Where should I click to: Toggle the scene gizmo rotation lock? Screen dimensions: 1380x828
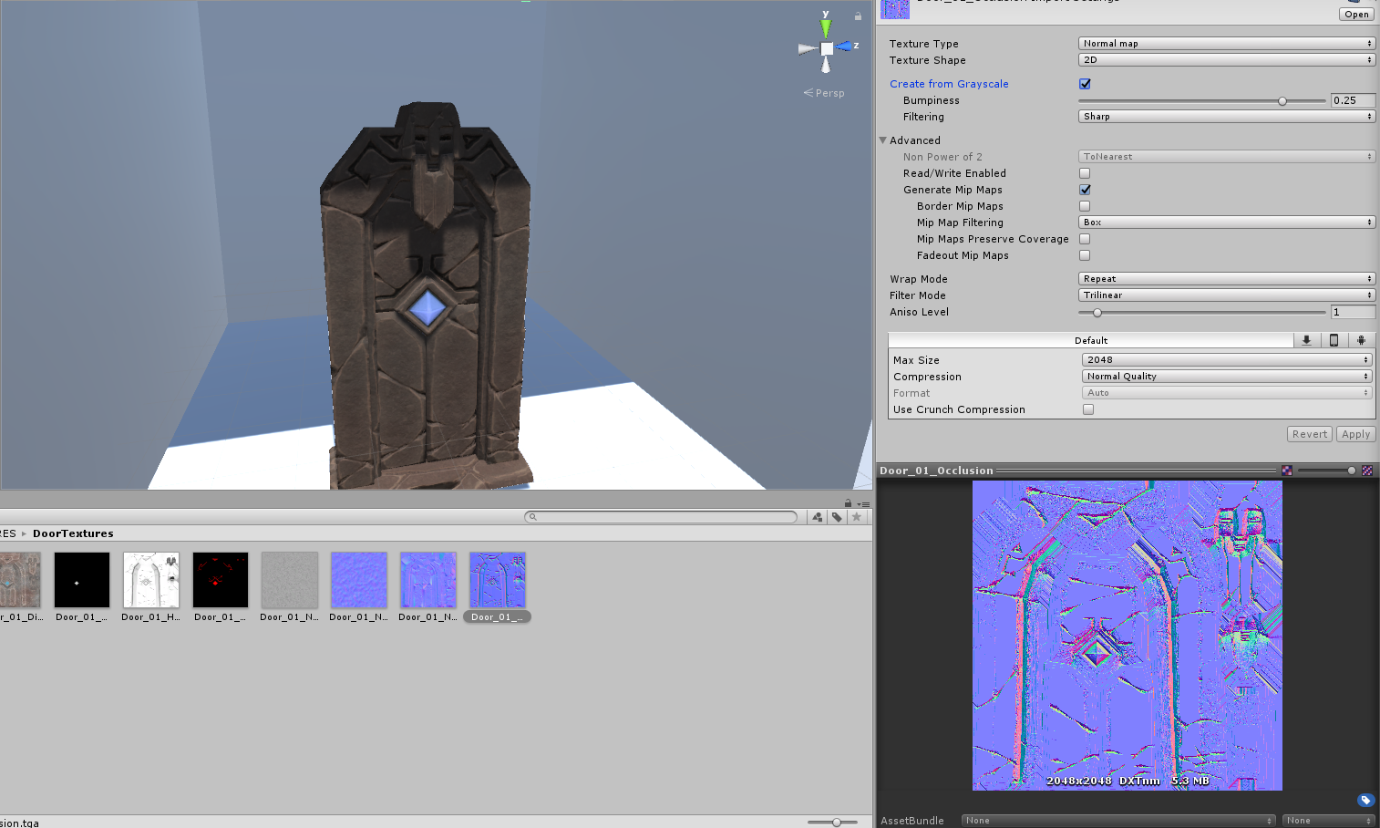tap(858, 16)
